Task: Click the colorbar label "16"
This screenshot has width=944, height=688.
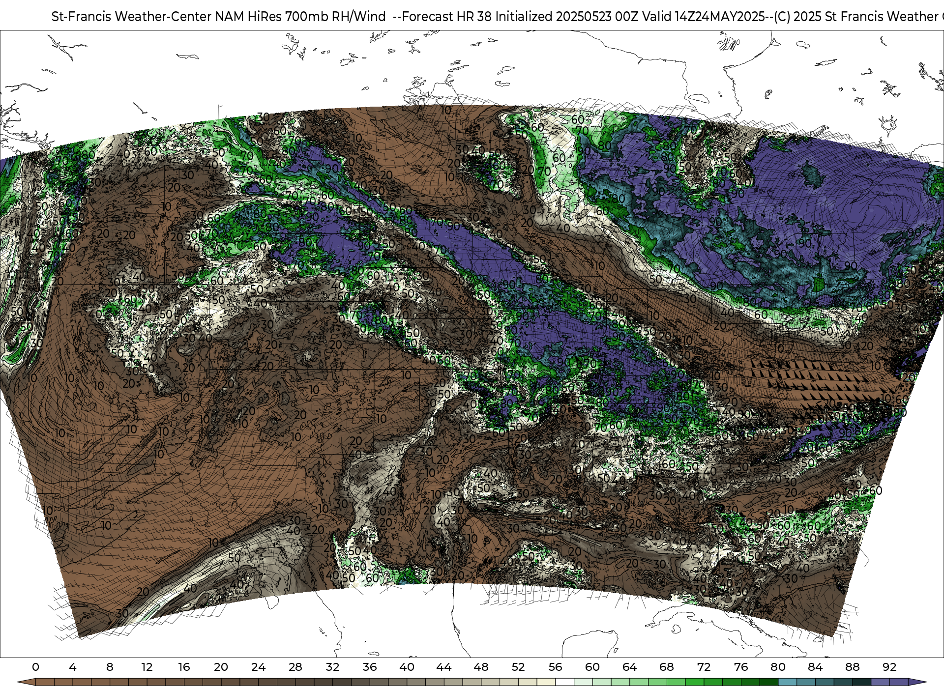Action: coord(184,667)
